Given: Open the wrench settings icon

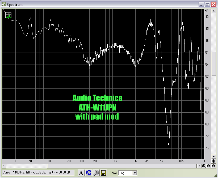Looking at the screenshot, I should point(96,173).
